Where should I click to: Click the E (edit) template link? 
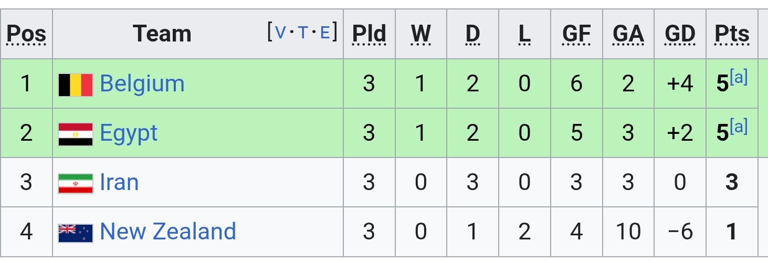[x=325, y=33]
